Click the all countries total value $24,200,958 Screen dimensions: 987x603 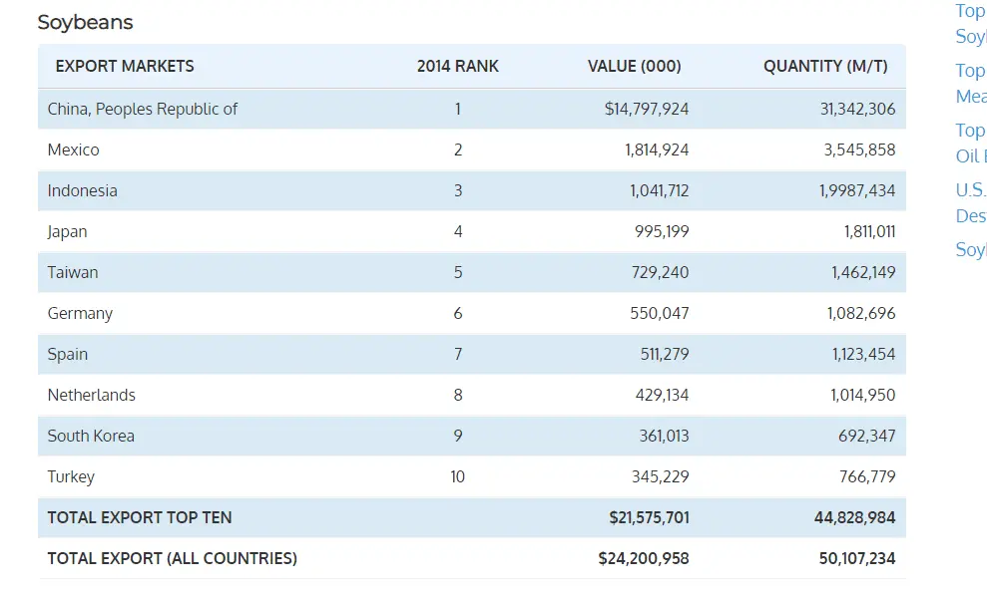pos(644,558)
